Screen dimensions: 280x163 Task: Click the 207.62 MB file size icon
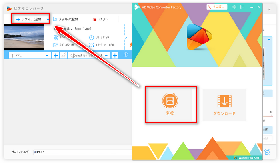pos(56,45)
